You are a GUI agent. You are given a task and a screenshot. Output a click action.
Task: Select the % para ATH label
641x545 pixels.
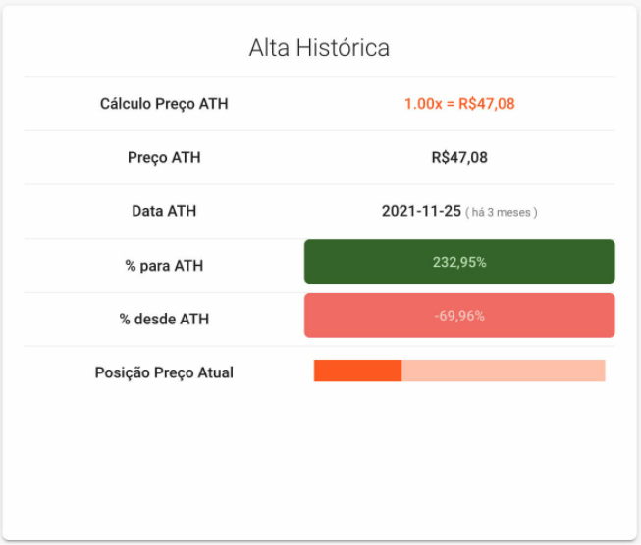pos(164,266)
